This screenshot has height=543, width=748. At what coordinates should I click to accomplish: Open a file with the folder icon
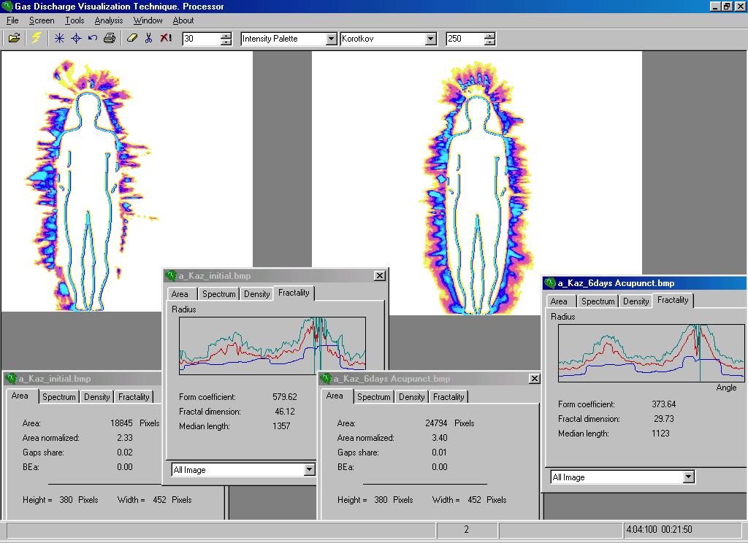15,39
